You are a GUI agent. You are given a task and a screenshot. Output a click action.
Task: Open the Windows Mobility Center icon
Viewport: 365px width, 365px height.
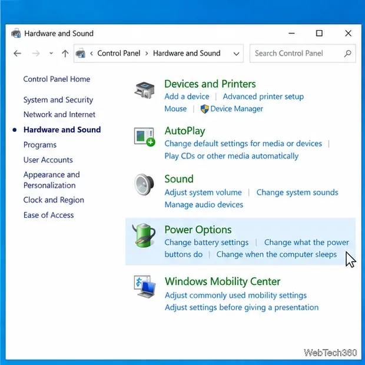145,287
